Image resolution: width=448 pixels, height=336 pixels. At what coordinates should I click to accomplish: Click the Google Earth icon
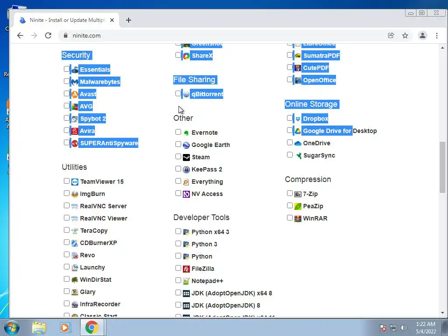click(186, 145)
